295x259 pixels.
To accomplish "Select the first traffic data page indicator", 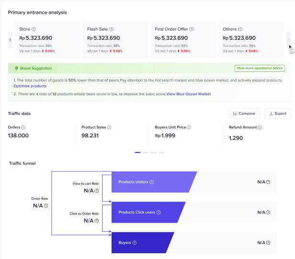I will (137, 152).
